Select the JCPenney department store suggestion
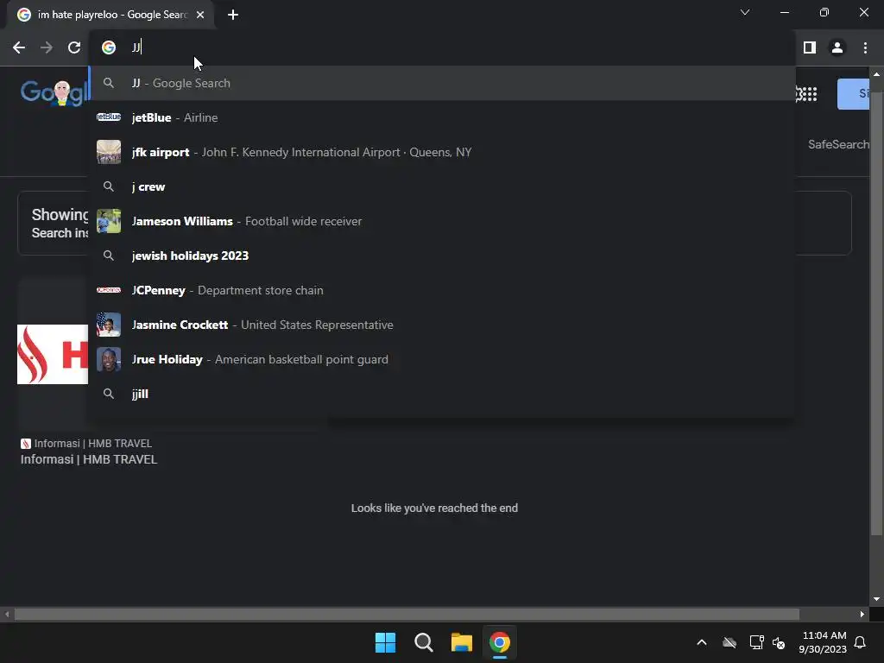884x663 pixels. 442,290
